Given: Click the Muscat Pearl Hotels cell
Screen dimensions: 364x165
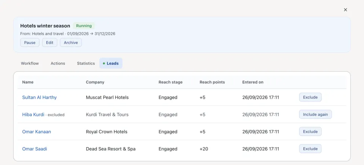Looking at the screenshot, I should click(x=107, y=97).
